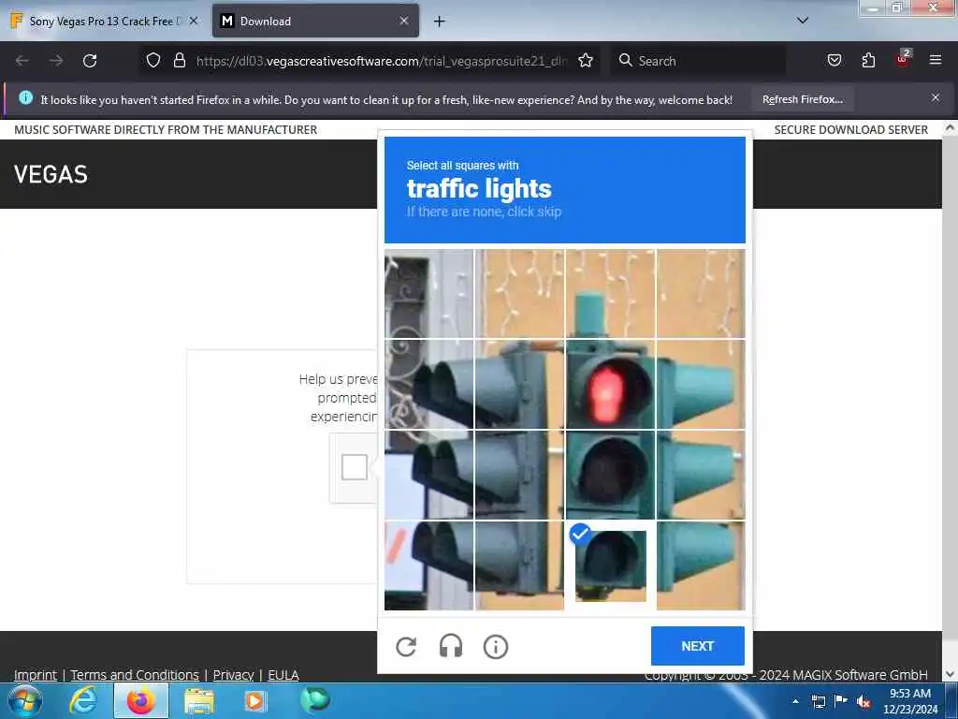Click Refresh Firefox button

click(x=802, y=99)
